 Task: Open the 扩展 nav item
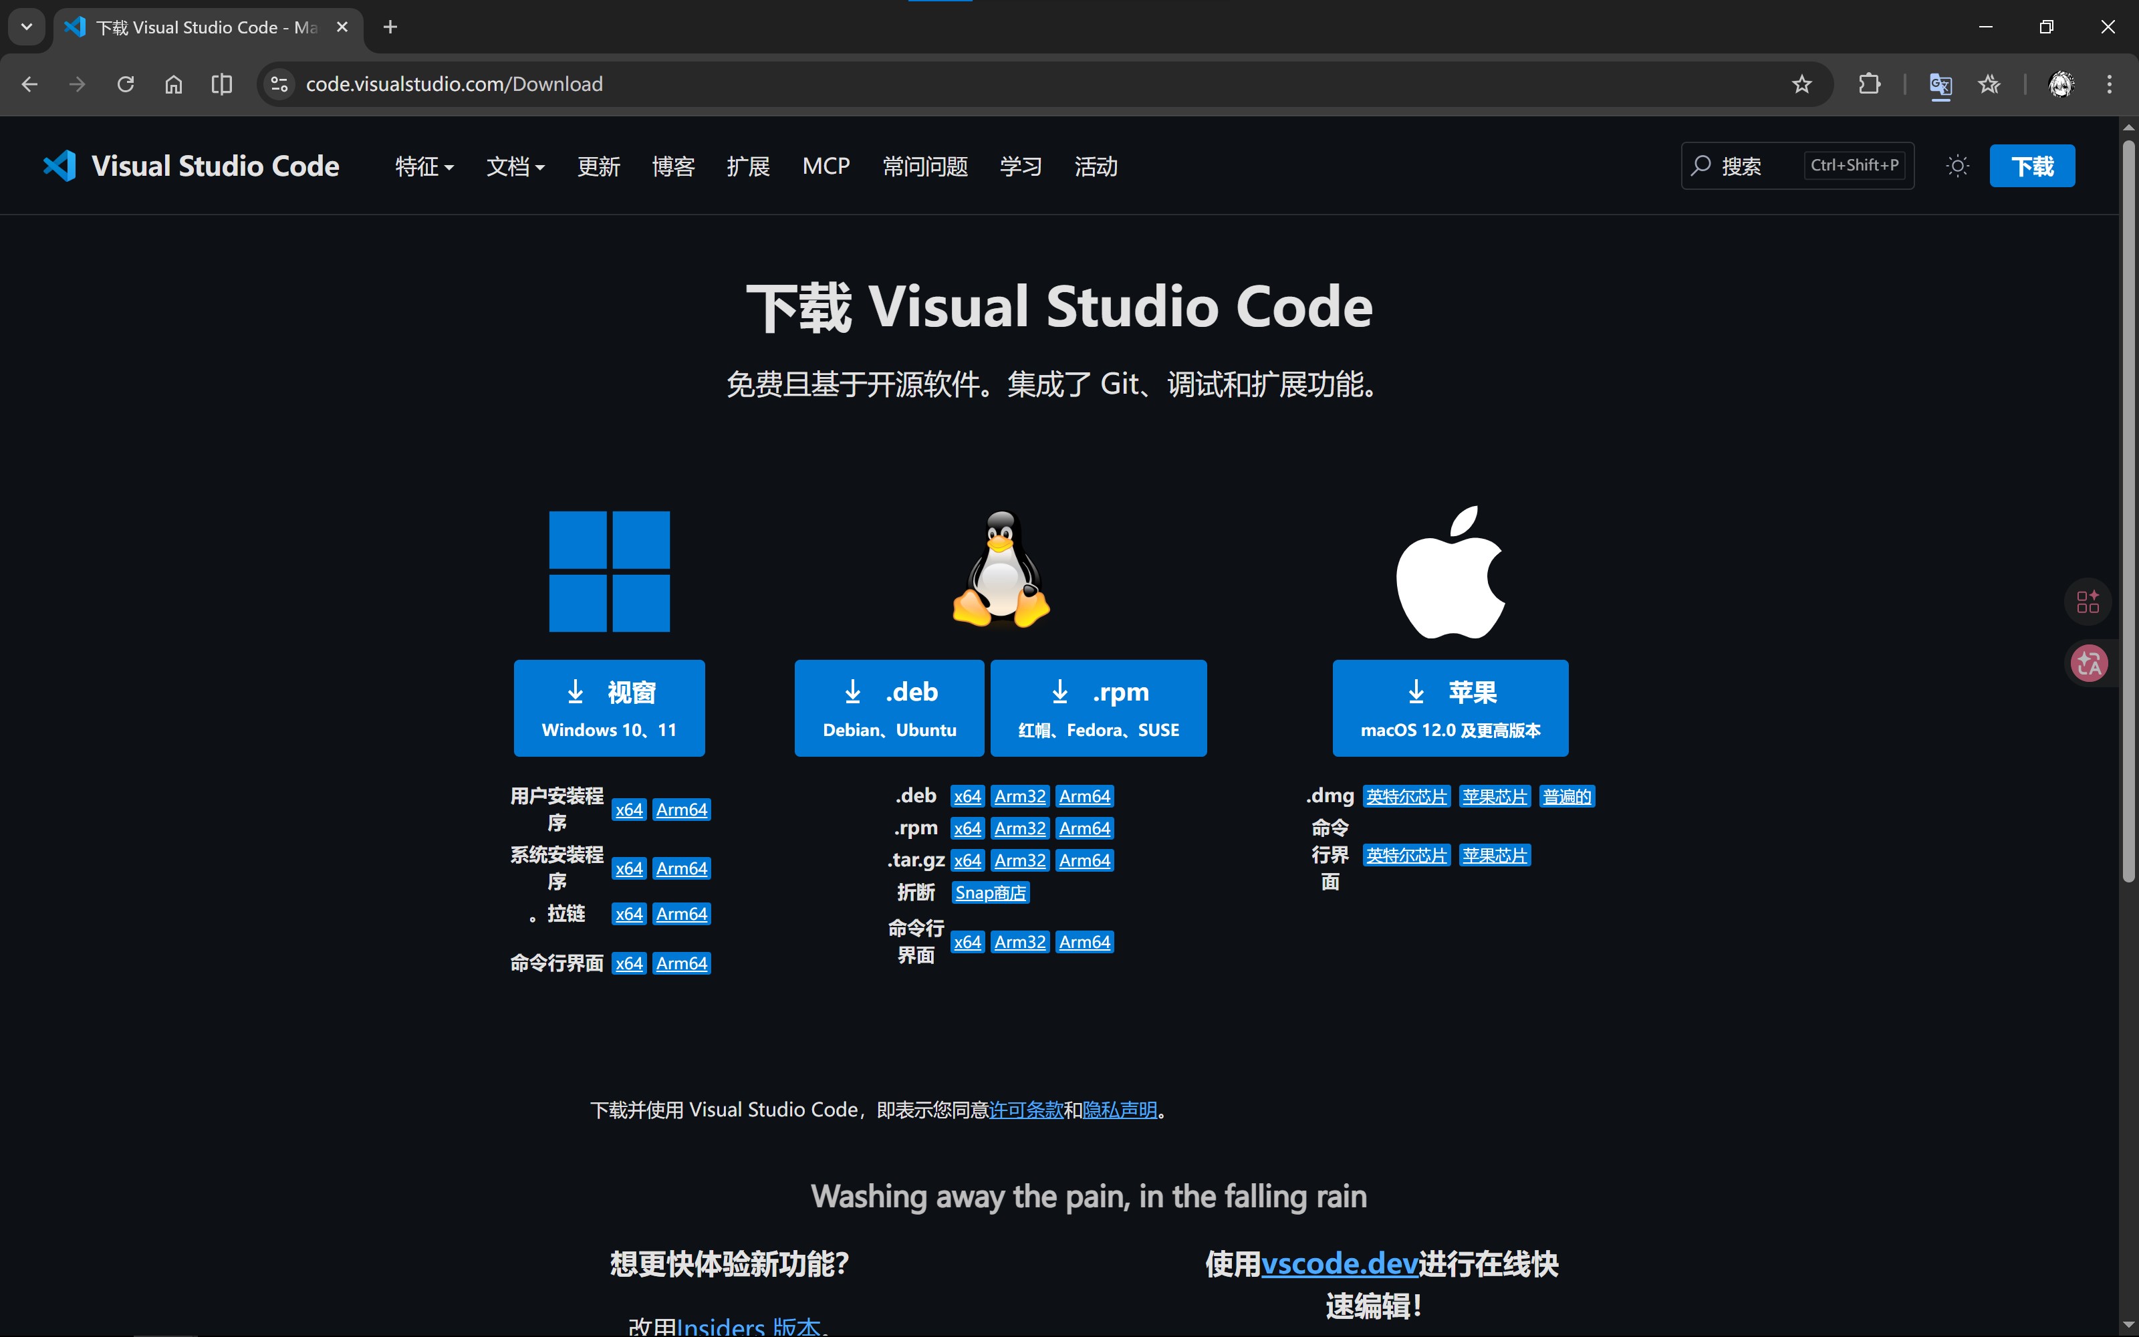tap(748, 166)
